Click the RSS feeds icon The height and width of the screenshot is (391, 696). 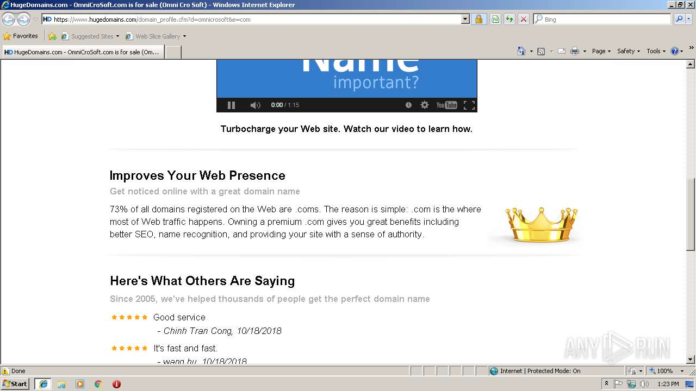point(541,51)
